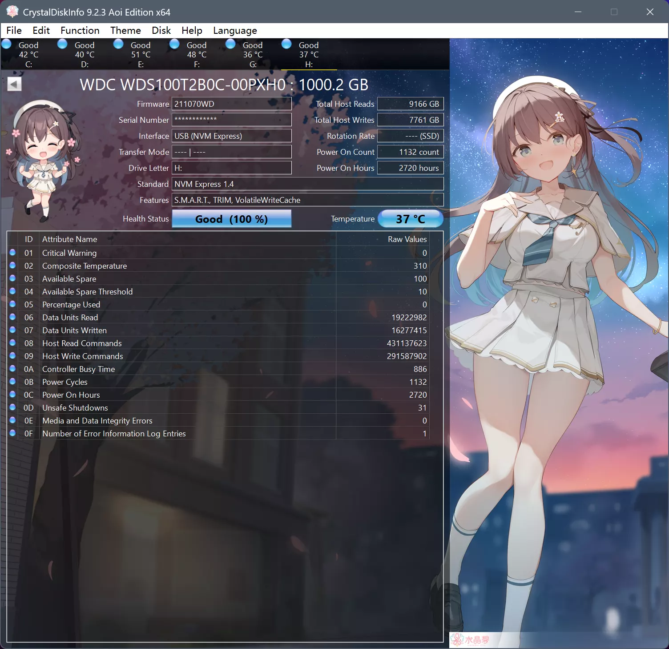Viewport: 669px width, 649px height.
Task: Click the 37 °C temperature button
Action: pyautogui.click(x=410, y=219)
